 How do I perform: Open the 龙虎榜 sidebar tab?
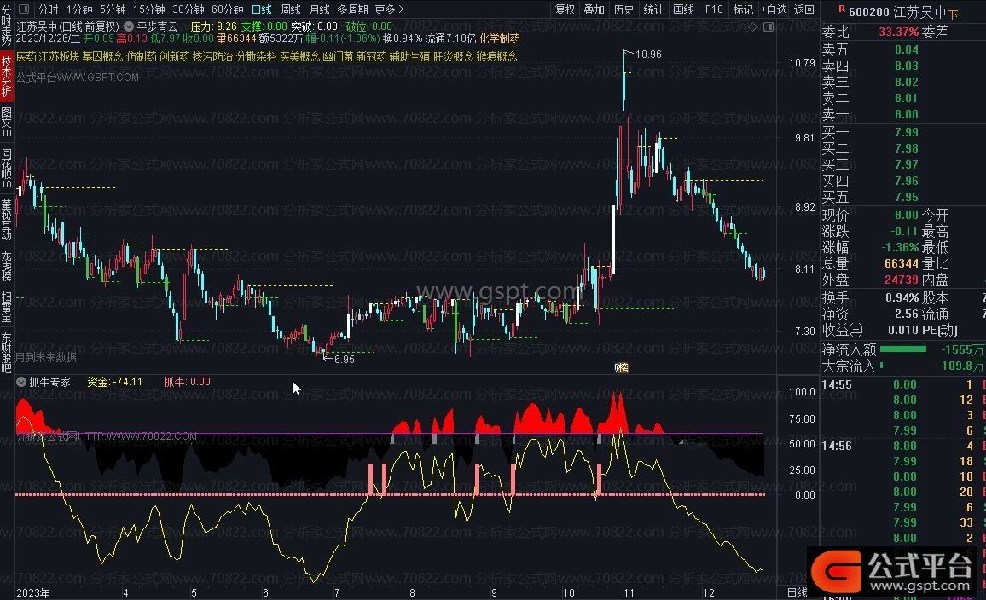pos(6,266)
